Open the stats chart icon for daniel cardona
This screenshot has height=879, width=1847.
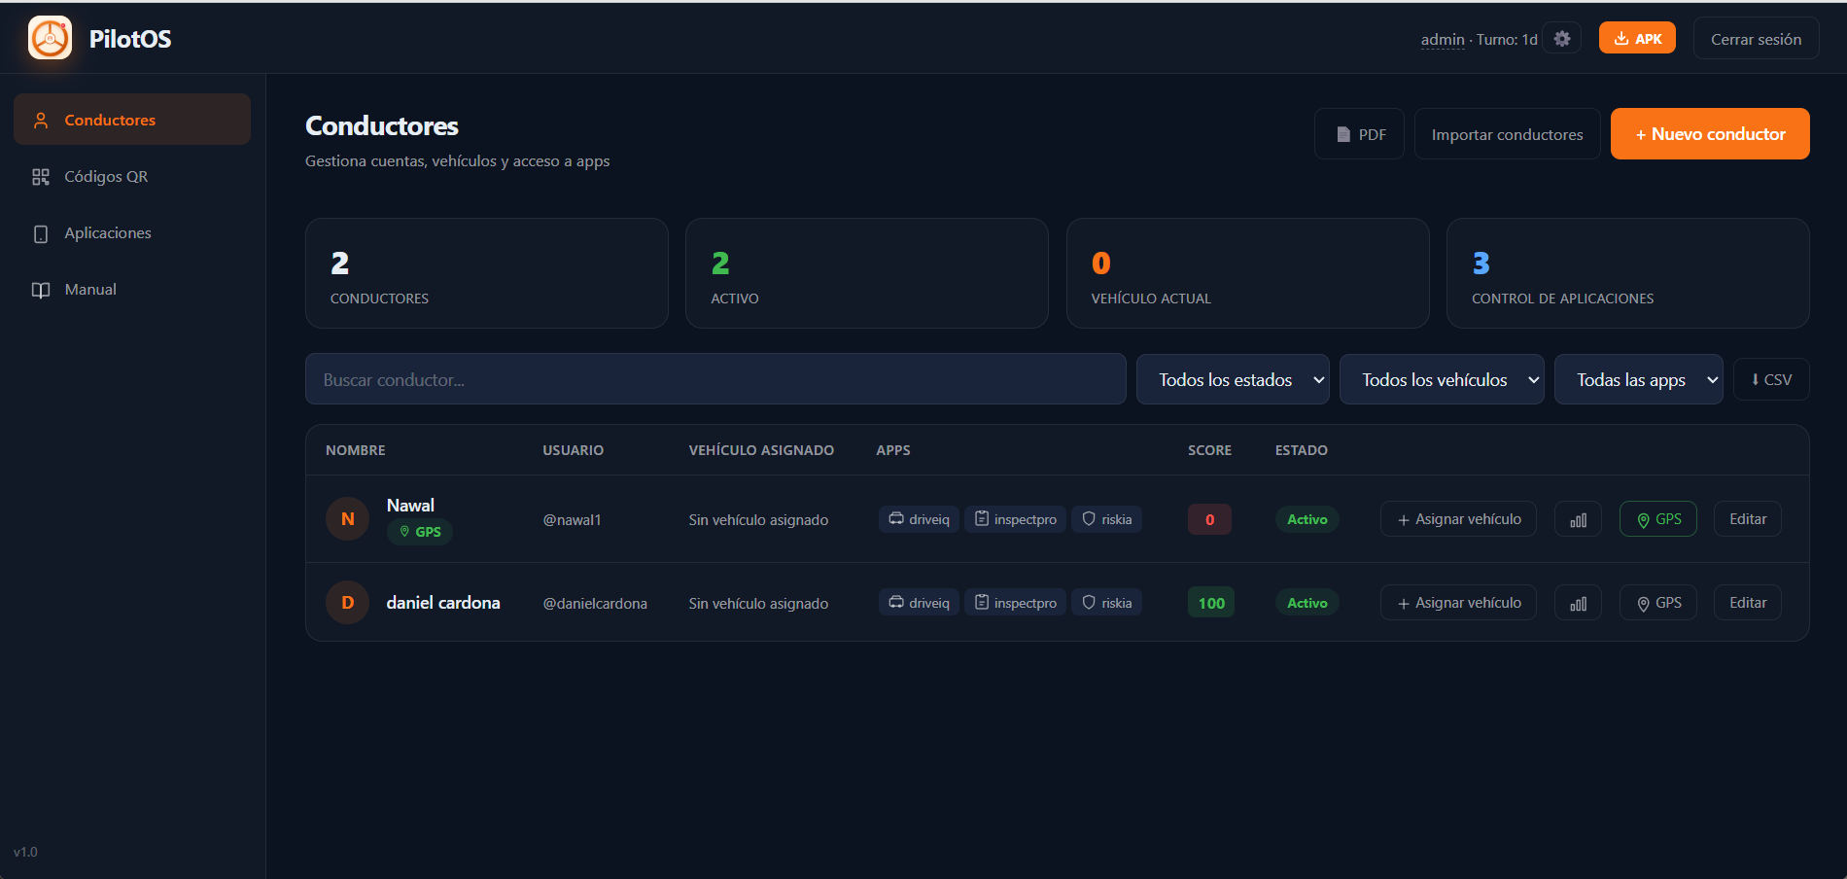click(x=1578, y=603)
